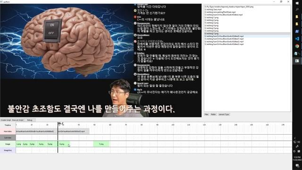Open Windows search from the taskbar
The height and width of the screenshot is (170, 302).
[297, 9]
